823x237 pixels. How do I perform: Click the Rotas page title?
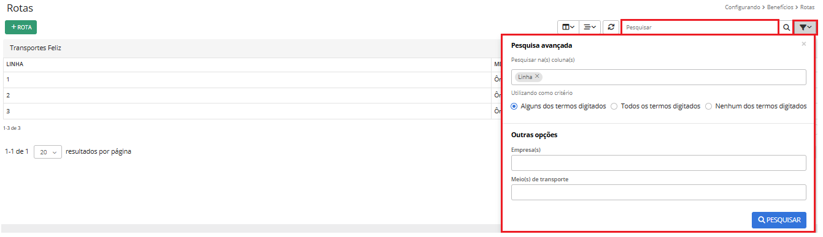pyautogui.click(x=20, y=9)
